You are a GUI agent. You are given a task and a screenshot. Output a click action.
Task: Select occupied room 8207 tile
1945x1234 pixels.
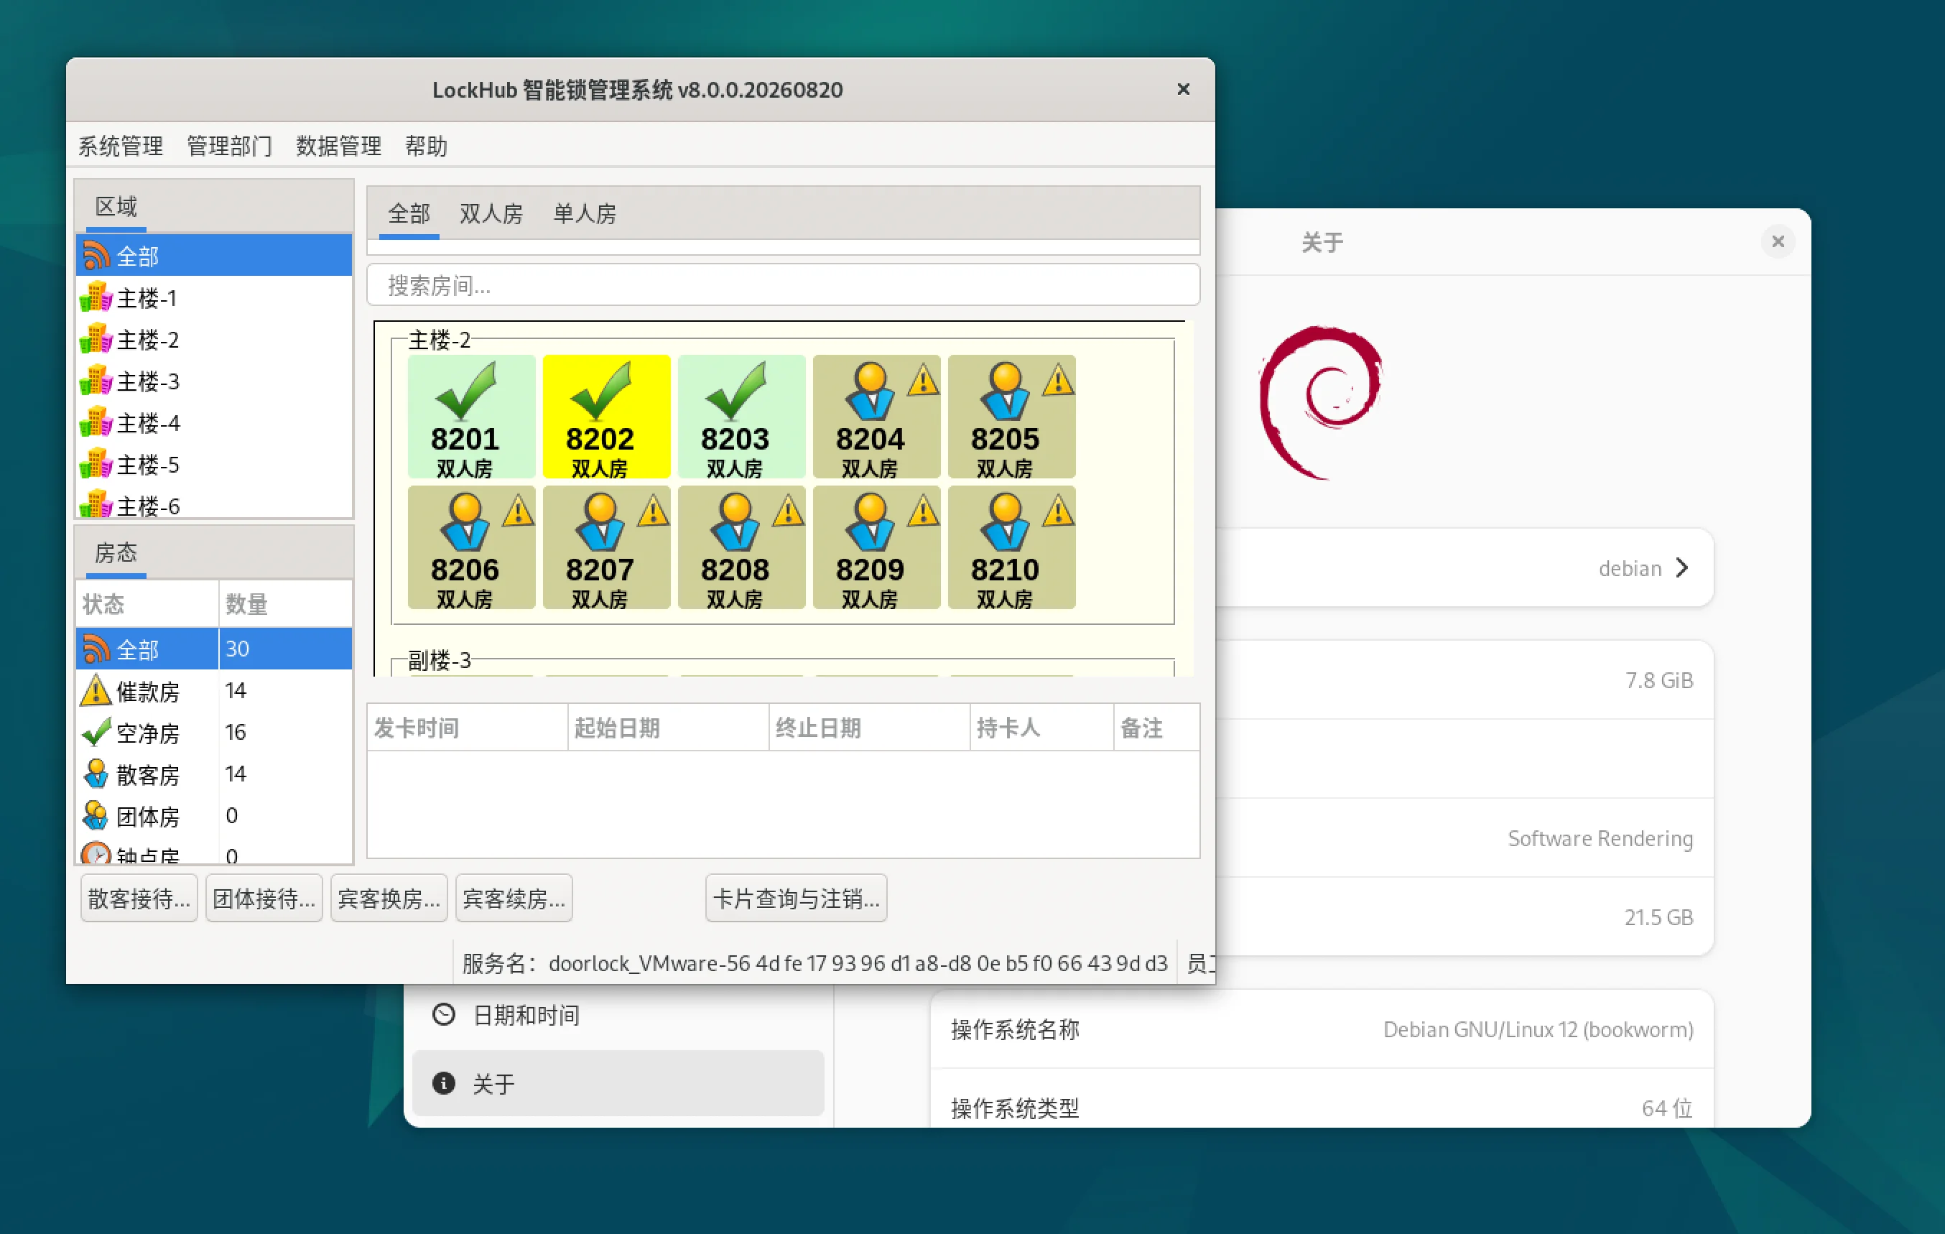605,547
